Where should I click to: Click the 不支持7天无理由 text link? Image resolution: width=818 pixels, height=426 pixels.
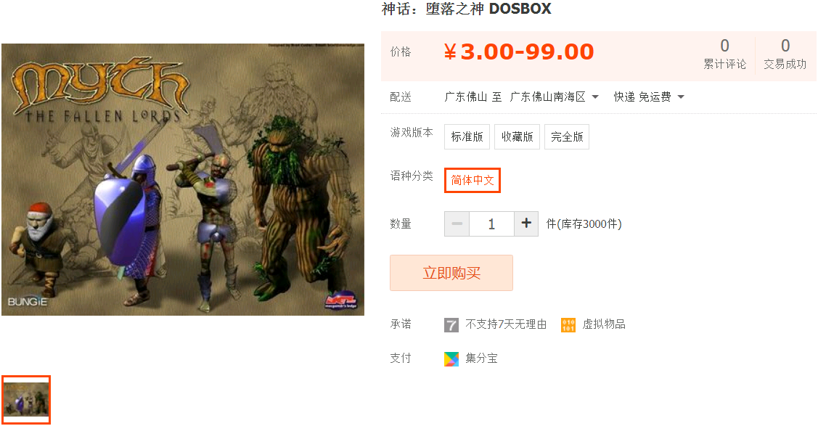tap(506, 324)
